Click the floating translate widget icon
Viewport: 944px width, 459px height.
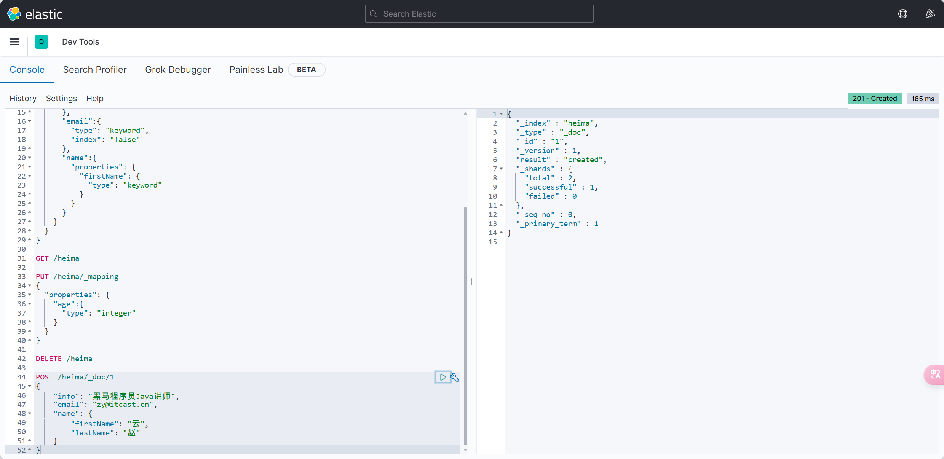[935, 375]
